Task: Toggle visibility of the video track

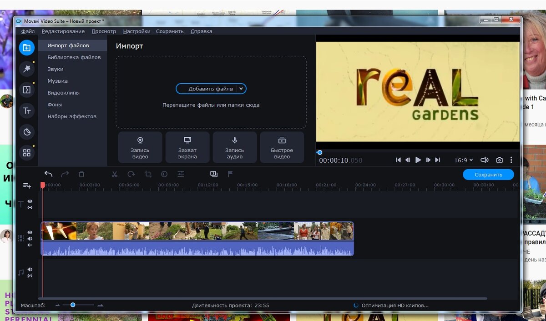Action: tap(30, 232)
